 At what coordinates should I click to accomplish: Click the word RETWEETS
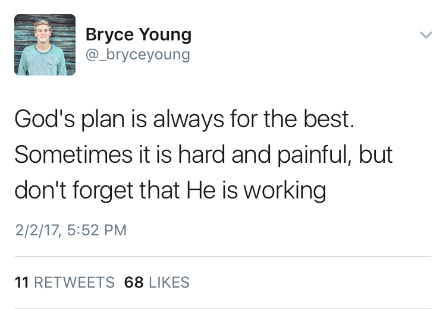tap(74, 282)
